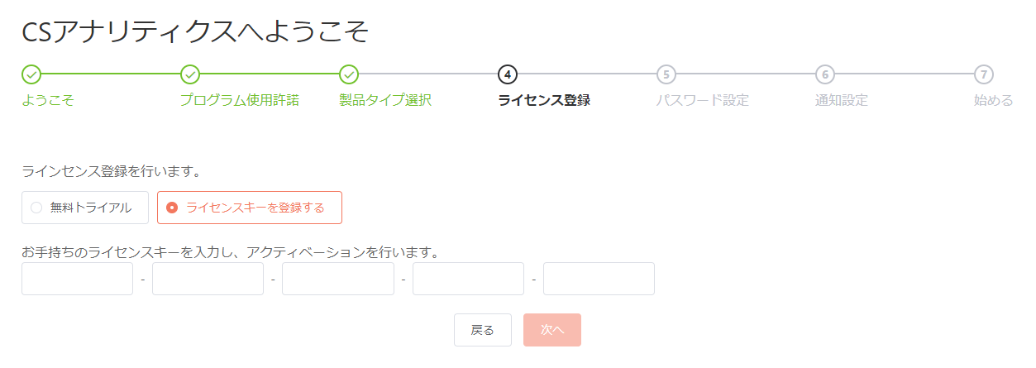Screen dimensions: 1036x368
Task: Go to the 通知設定 step label
Action: pyautogui.click(x=842, y=101)
